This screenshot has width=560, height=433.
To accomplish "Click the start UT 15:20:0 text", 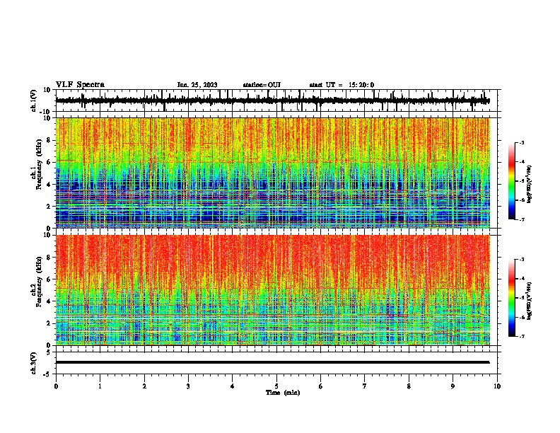I will click(342, 85).
